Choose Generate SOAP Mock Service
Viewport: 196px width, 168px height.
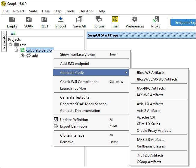click(91, 104)
